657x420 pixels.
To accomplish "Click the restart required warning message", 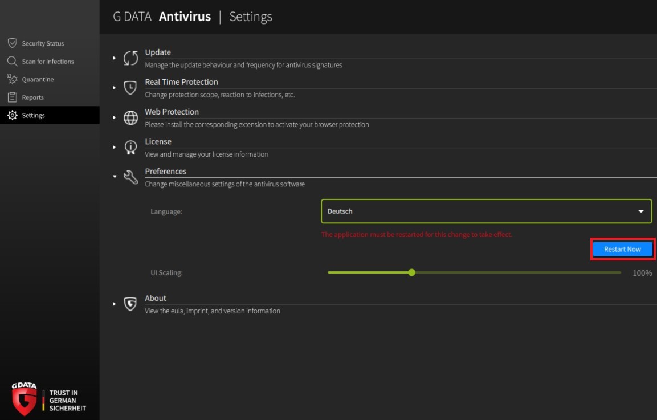I will [x=417, y=235].
